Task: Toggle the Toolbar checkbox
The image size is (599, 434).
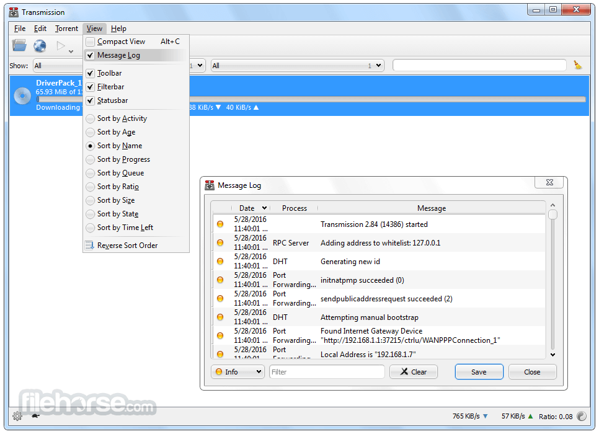Action: pyautogui.click(x=90, y=73)
